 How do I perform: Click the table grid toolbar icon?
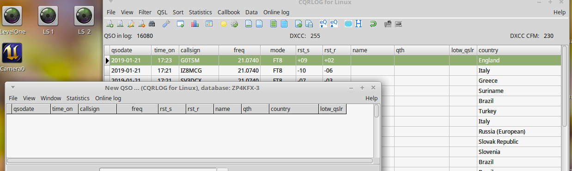(x=209, y=24)
